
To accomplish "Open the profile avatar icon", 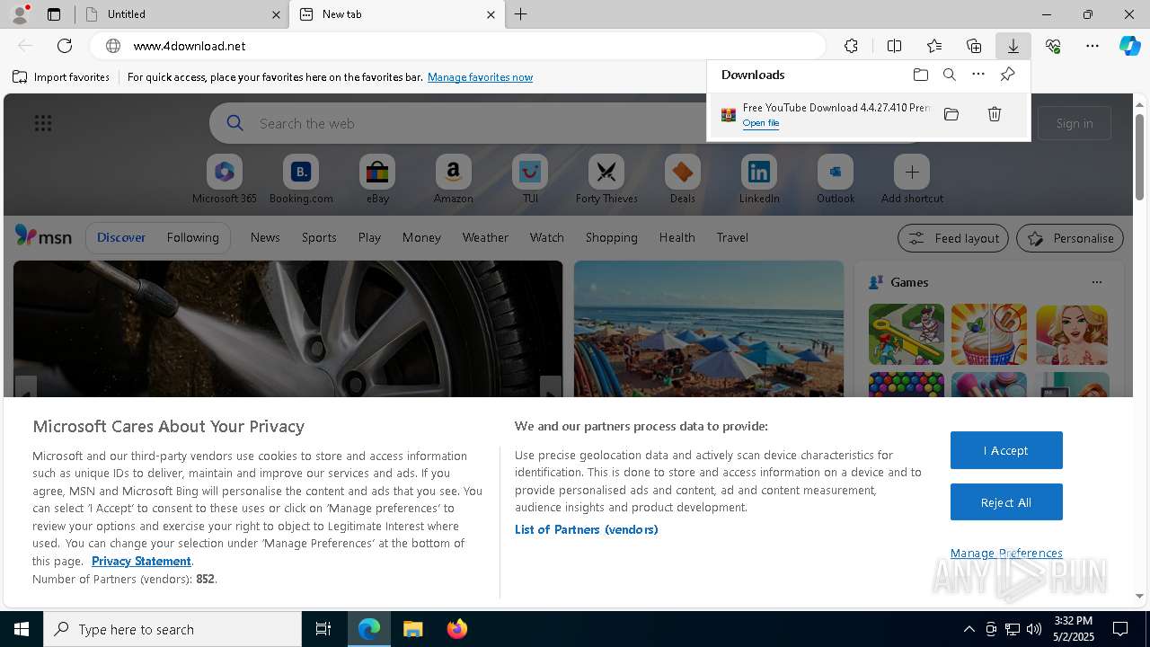I will click(x=19, y=14).
